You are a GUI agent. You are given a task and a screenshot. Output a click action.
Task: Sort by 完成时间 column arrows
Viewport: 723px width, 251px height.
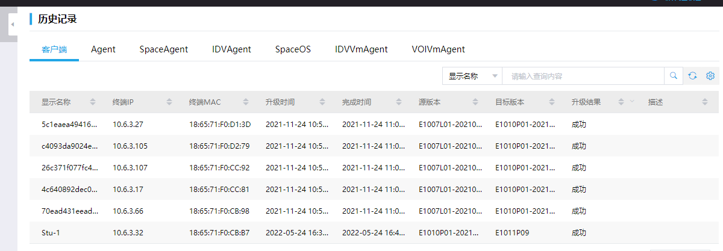[399, 102]
